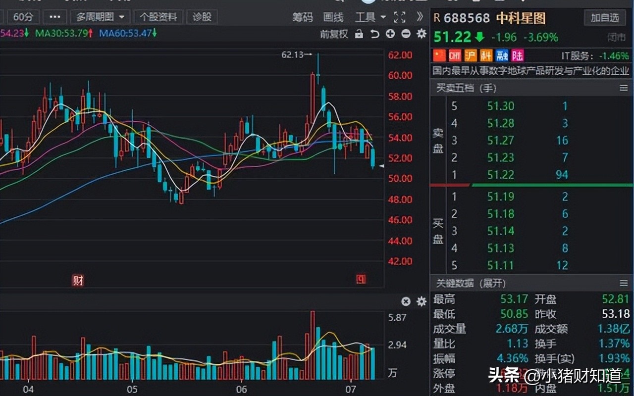Open the 工具 tools dropdown
Viewport: 634px width, 396px height.
366,16
